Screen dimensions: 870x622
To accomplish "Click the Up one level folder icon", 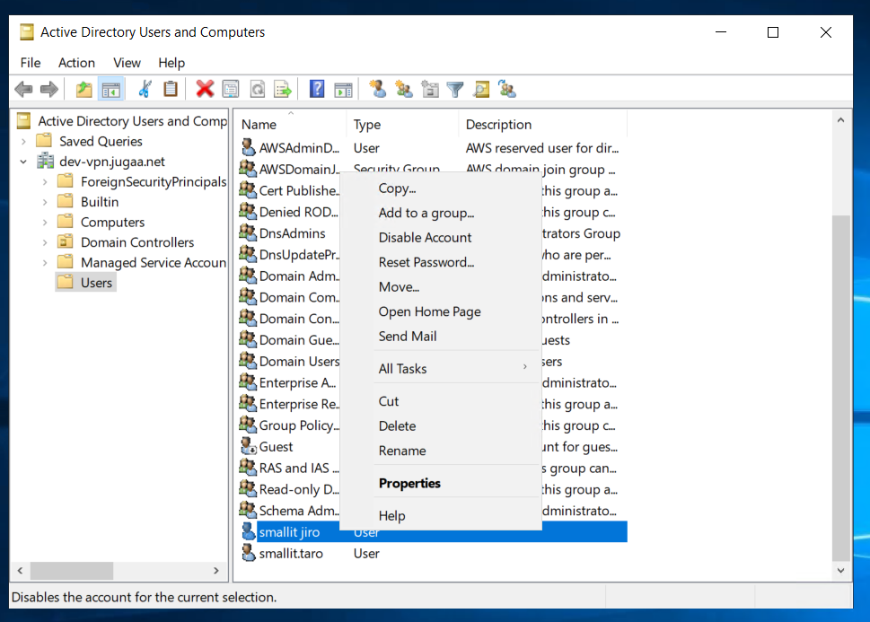I will pyautogui.click(x=83, y=89).
